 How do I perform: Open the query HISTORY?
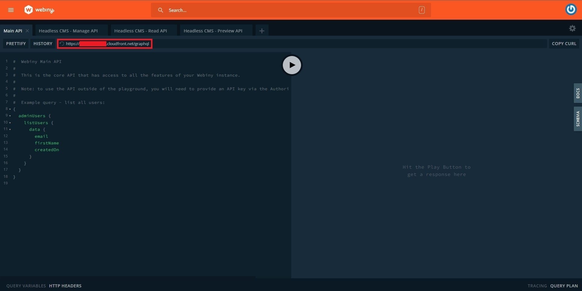tap(42, 44)
